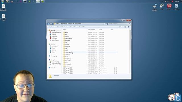Select the versions folder icon
182x102 pixels.
[x=64, y=66]
